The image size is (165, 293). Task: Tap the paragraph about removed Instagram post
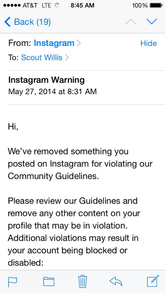pos(80,164)
